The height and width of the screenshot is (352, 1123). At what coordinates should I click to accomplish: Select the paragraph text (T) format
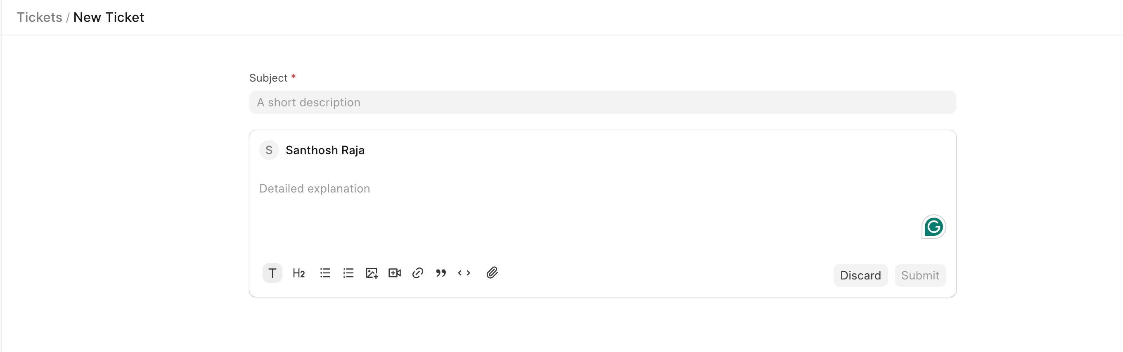[x=272, y=273]
